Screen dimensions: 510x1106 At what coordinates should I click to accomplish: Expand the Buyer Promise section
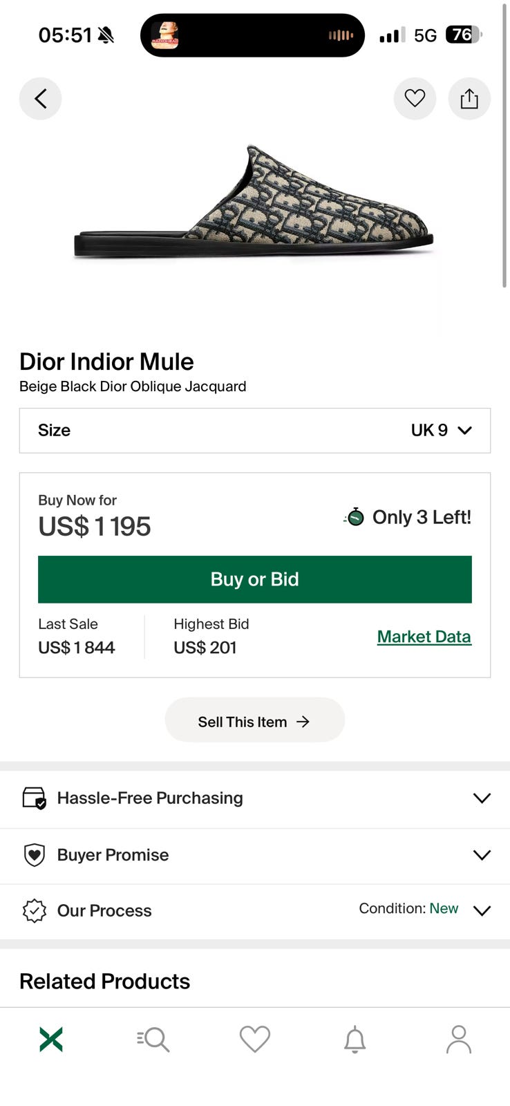coord(482,855)
